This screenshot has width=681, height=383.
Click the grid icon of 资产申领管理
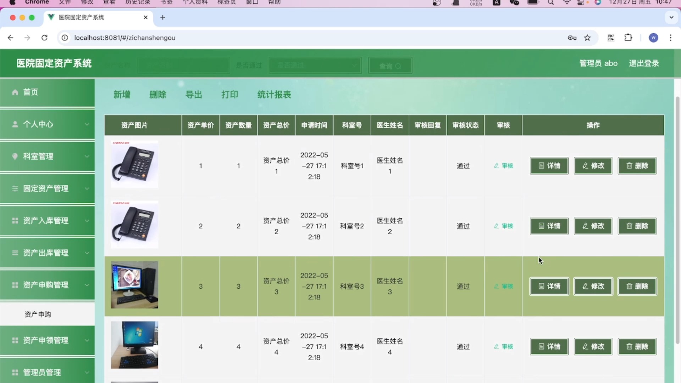tap(15, 340)
